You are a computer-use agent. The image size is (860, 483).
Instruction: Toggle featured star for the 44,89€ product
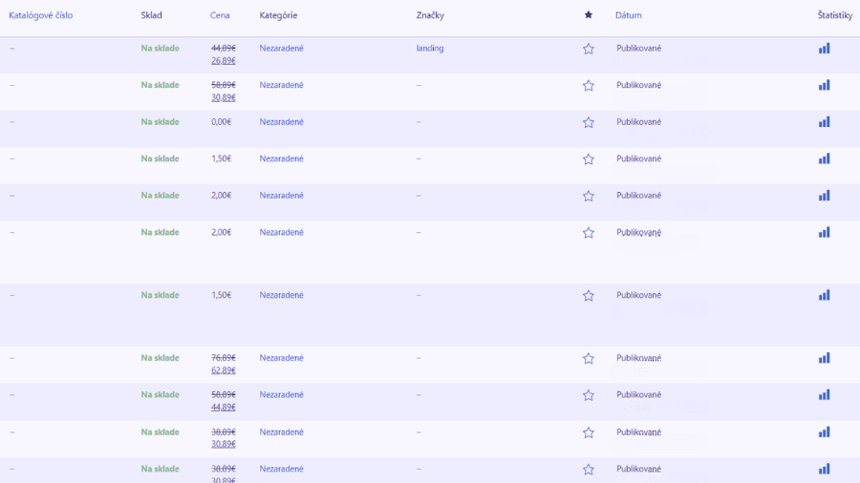[589, 49]
